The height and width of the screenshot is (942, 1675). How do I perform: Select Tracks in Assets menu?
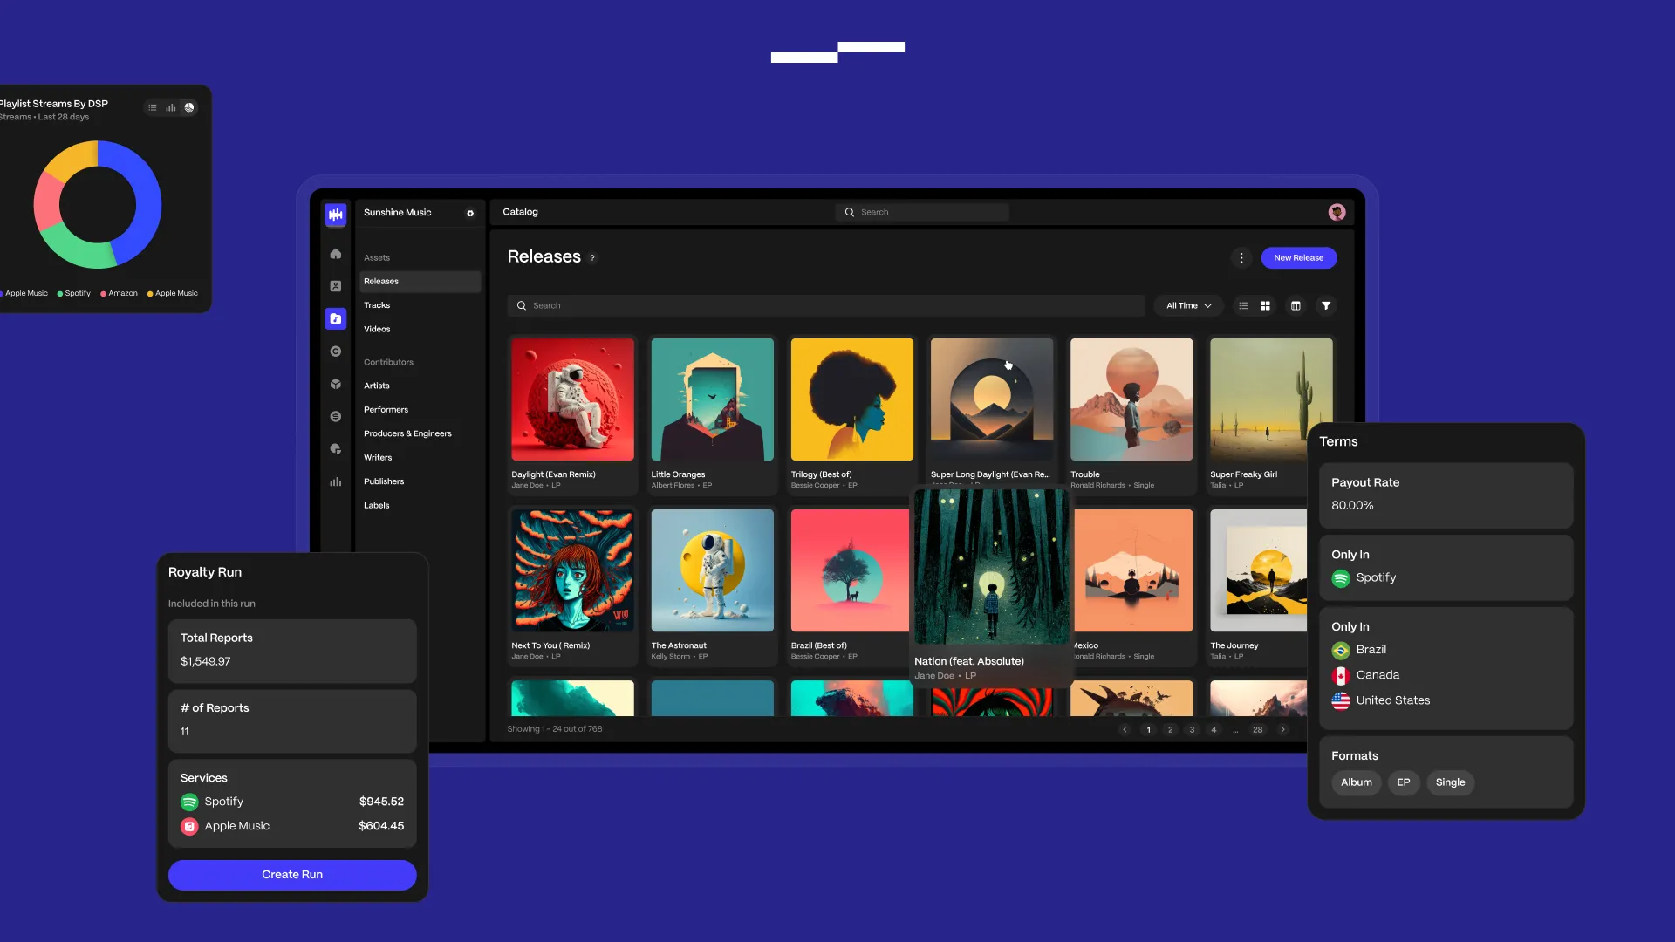pos(377,305)
